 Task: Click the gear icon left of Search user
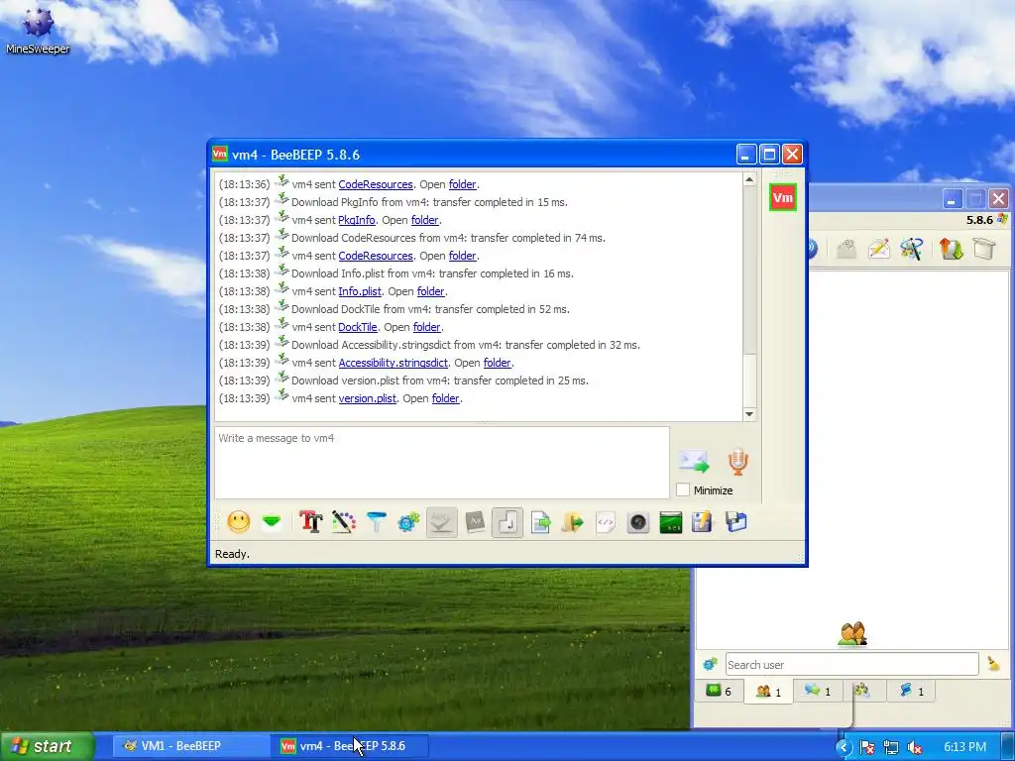[x=710, y=664]
